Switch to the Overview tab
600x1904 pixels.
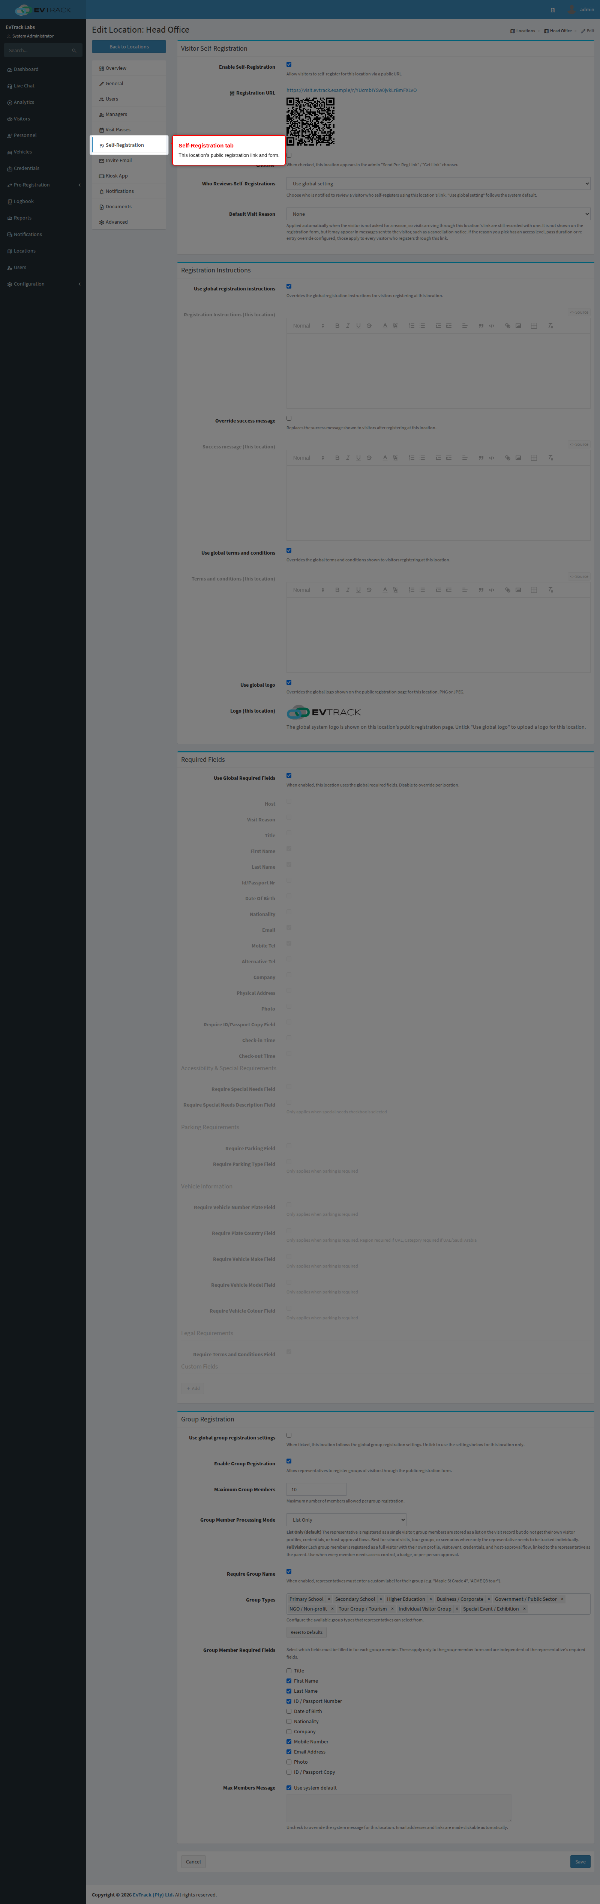tap(129, 68)
